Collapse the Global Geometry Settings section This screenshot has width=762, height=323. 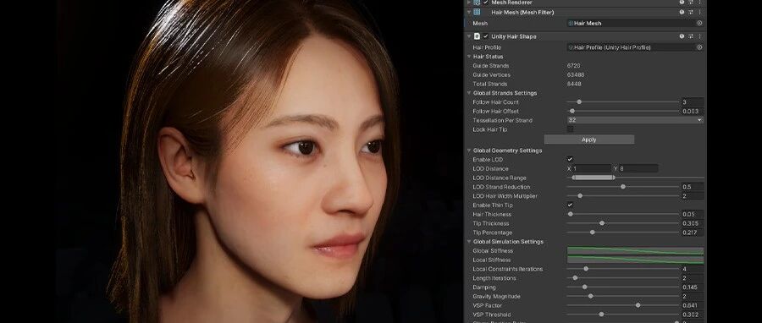469,151
